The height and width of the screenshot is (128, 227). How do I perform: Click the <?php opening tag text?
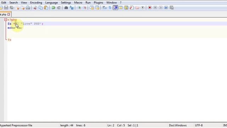[x=12, y=20]
